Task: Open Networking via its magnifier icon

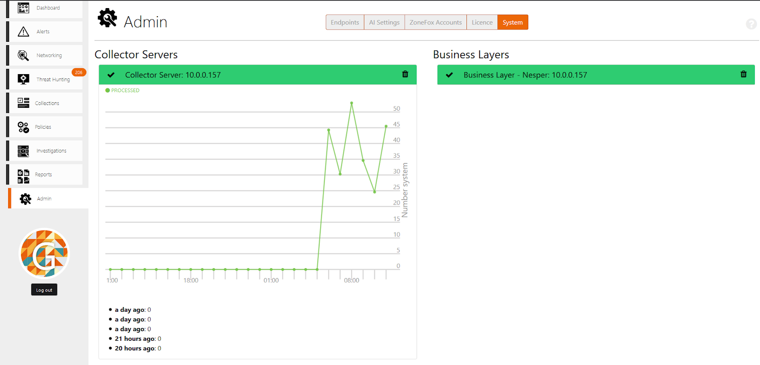Action: (x=23, y=56)
